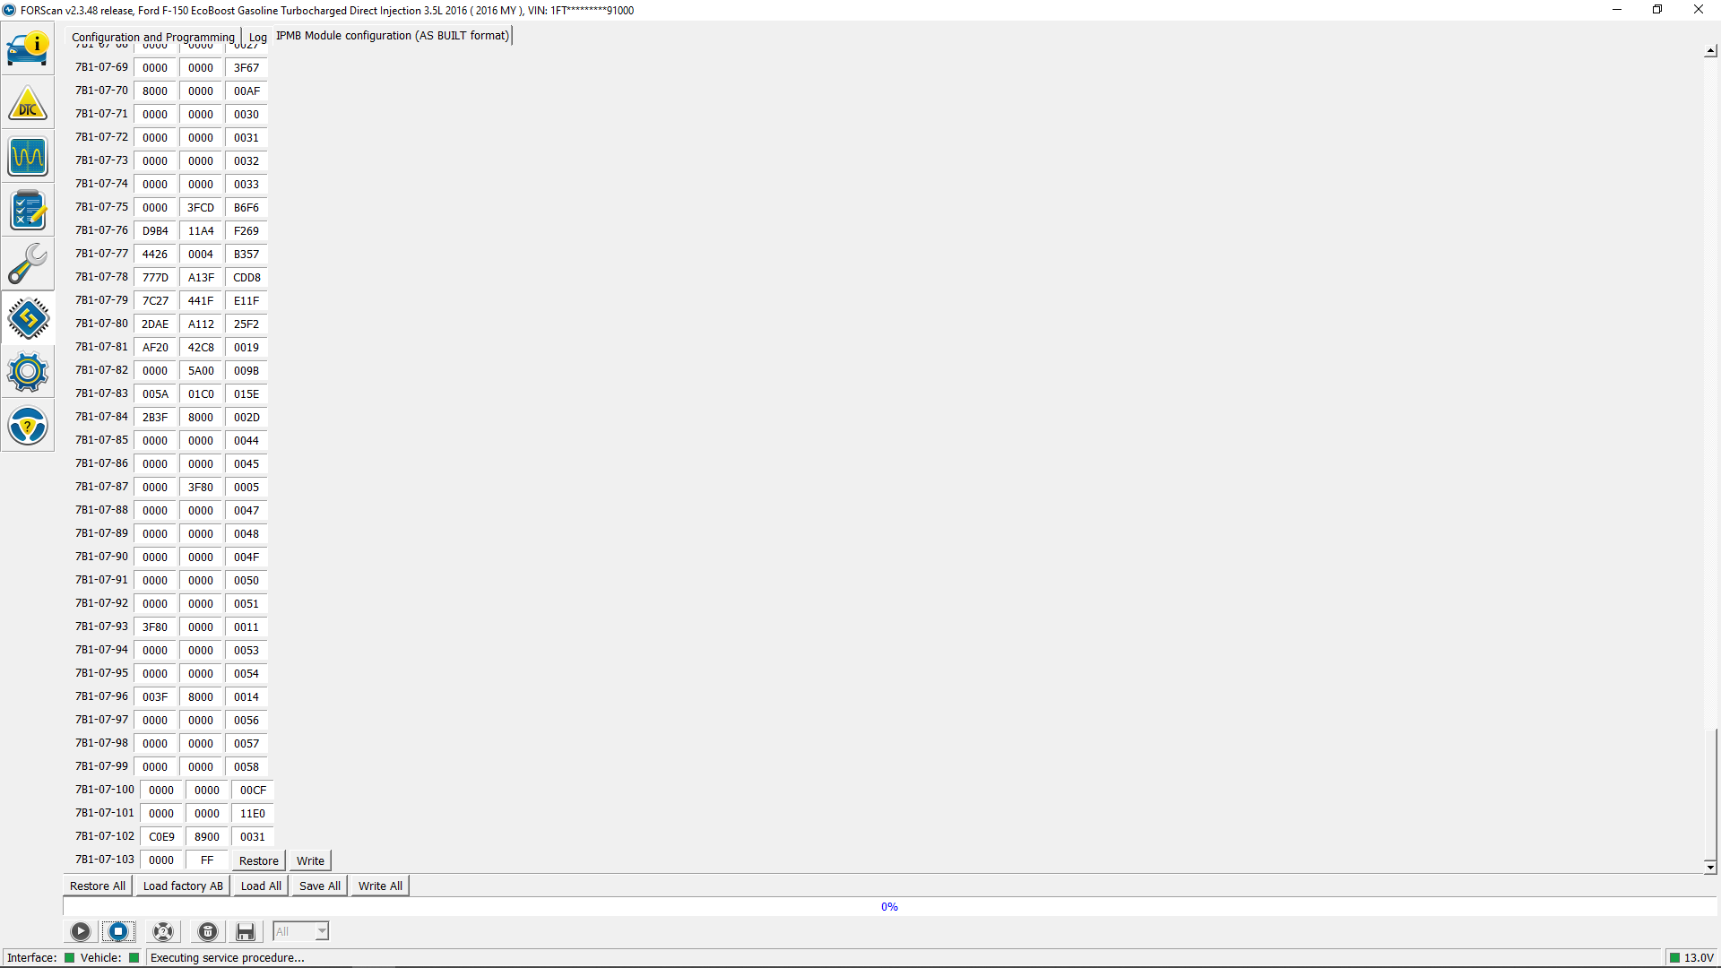
Task: Switch to Configuration and Programming tab
Action: (x=152, y=37)
